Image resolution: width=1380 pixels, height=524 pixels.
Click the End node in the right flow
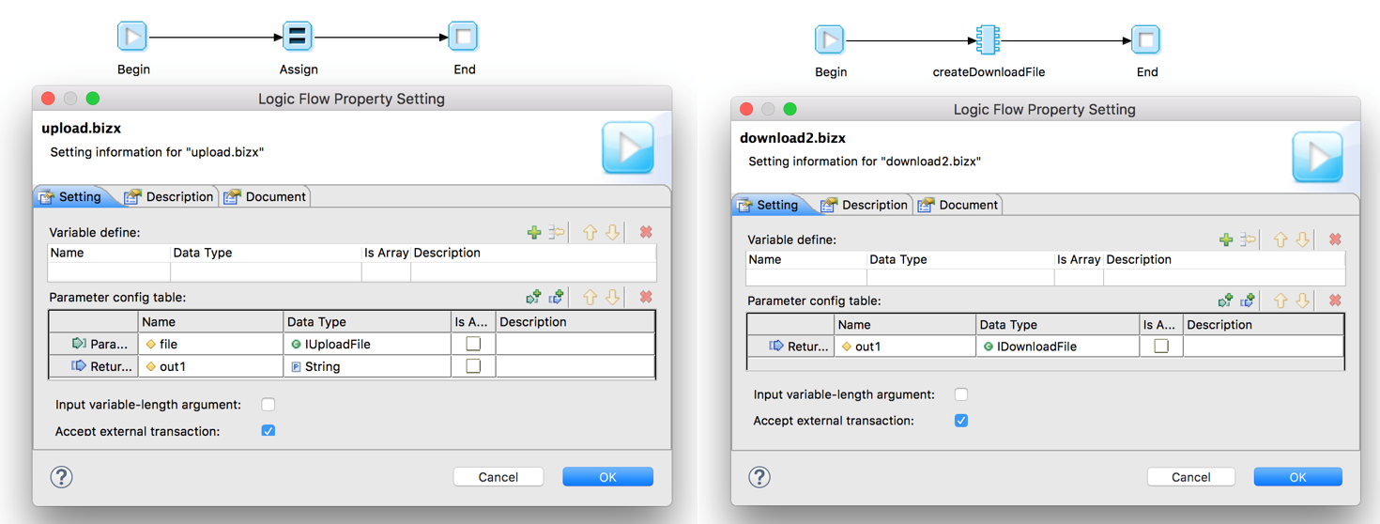click(x=1145, y=39)
